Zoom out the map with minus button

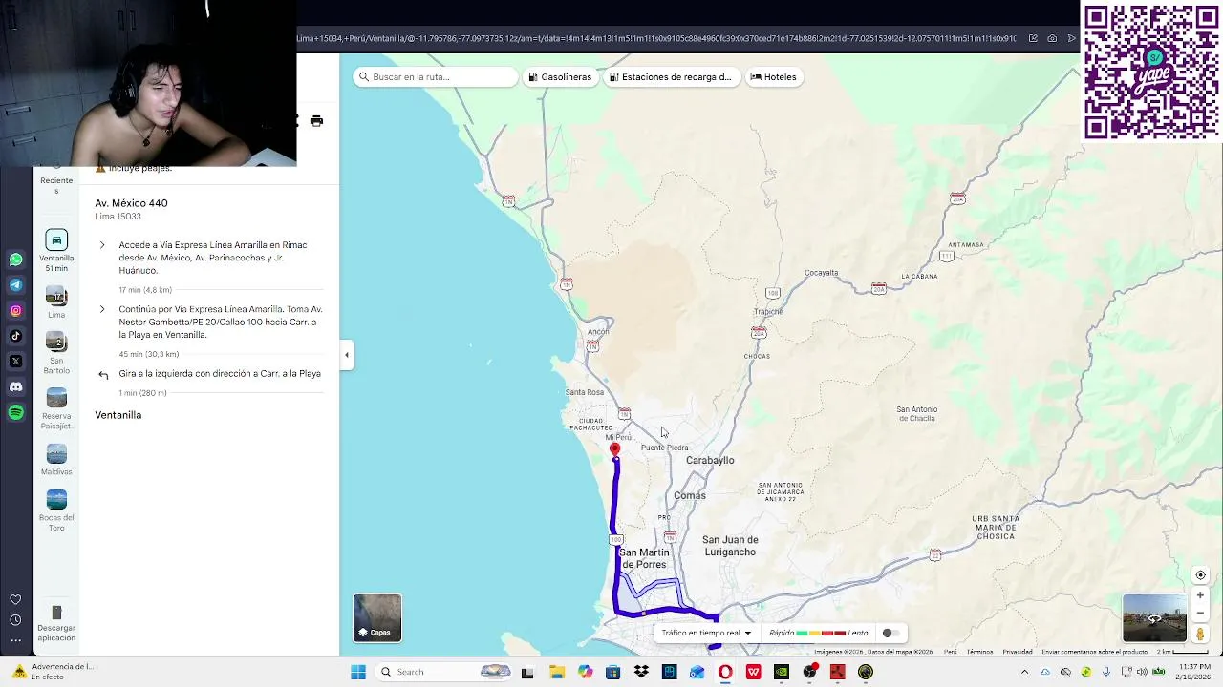[x=1201, y=614]
